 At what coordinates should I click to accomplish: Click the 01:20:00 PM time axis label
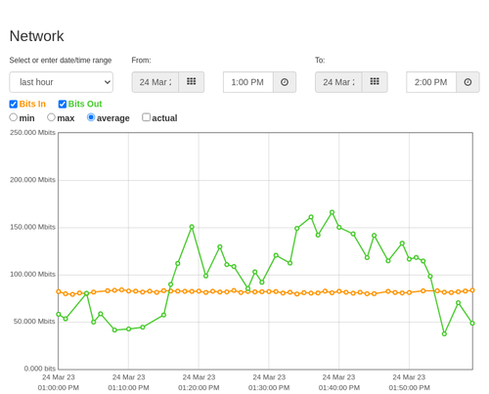(199, 388)
